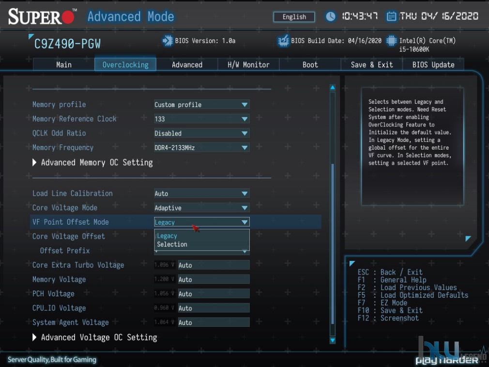
Task: Click the Offset Prefix label
Action: (64, 251)
